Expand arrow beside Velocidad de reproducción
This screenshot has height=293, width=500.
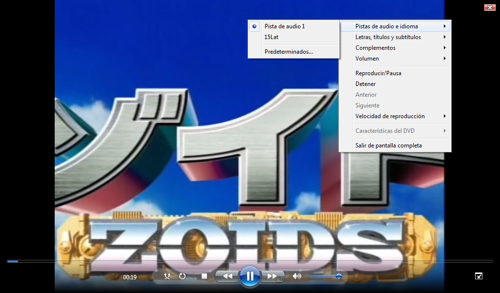coord(444,116)
